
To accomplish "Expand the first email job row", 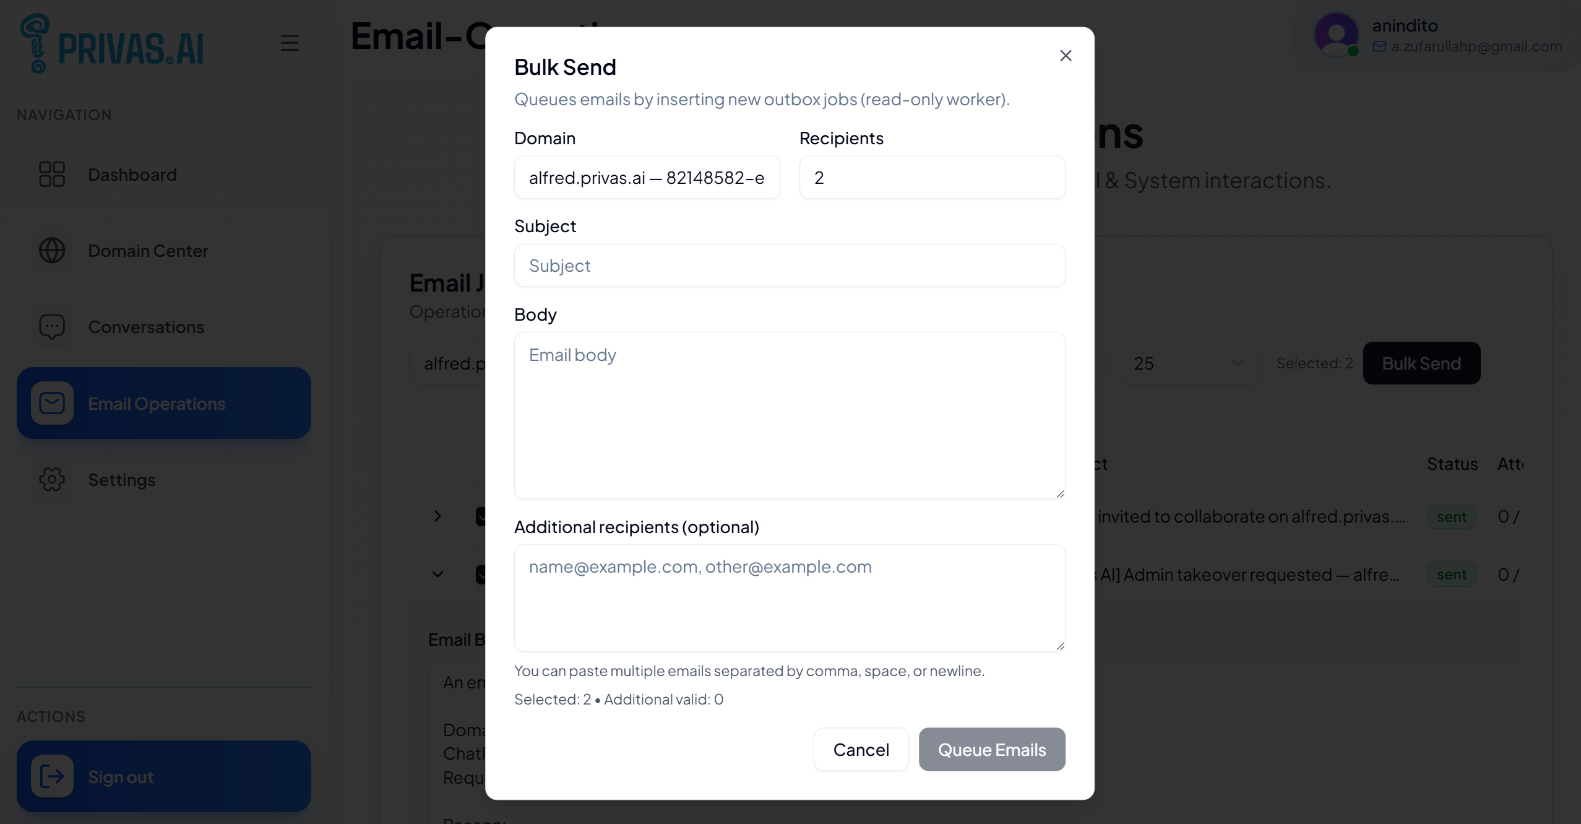I will (437, 516).
